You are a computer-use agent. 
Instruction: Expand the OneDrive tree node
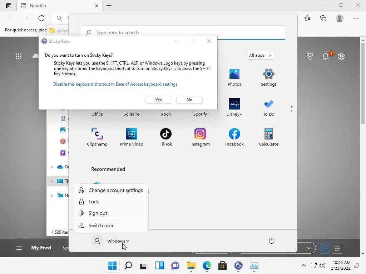click(51, 167)
